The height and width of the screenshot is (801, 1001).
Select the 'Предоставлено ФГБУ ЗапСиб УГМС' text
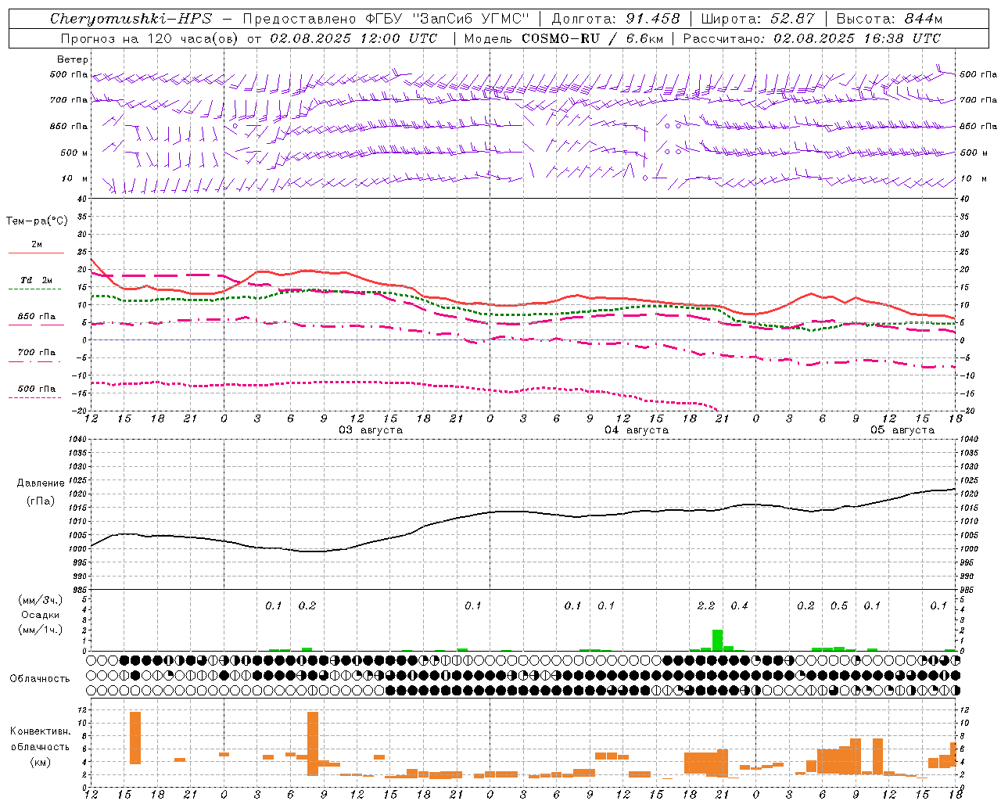click(386, 19)
